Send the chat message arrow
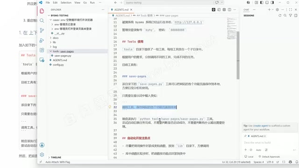 coord(294,150)
